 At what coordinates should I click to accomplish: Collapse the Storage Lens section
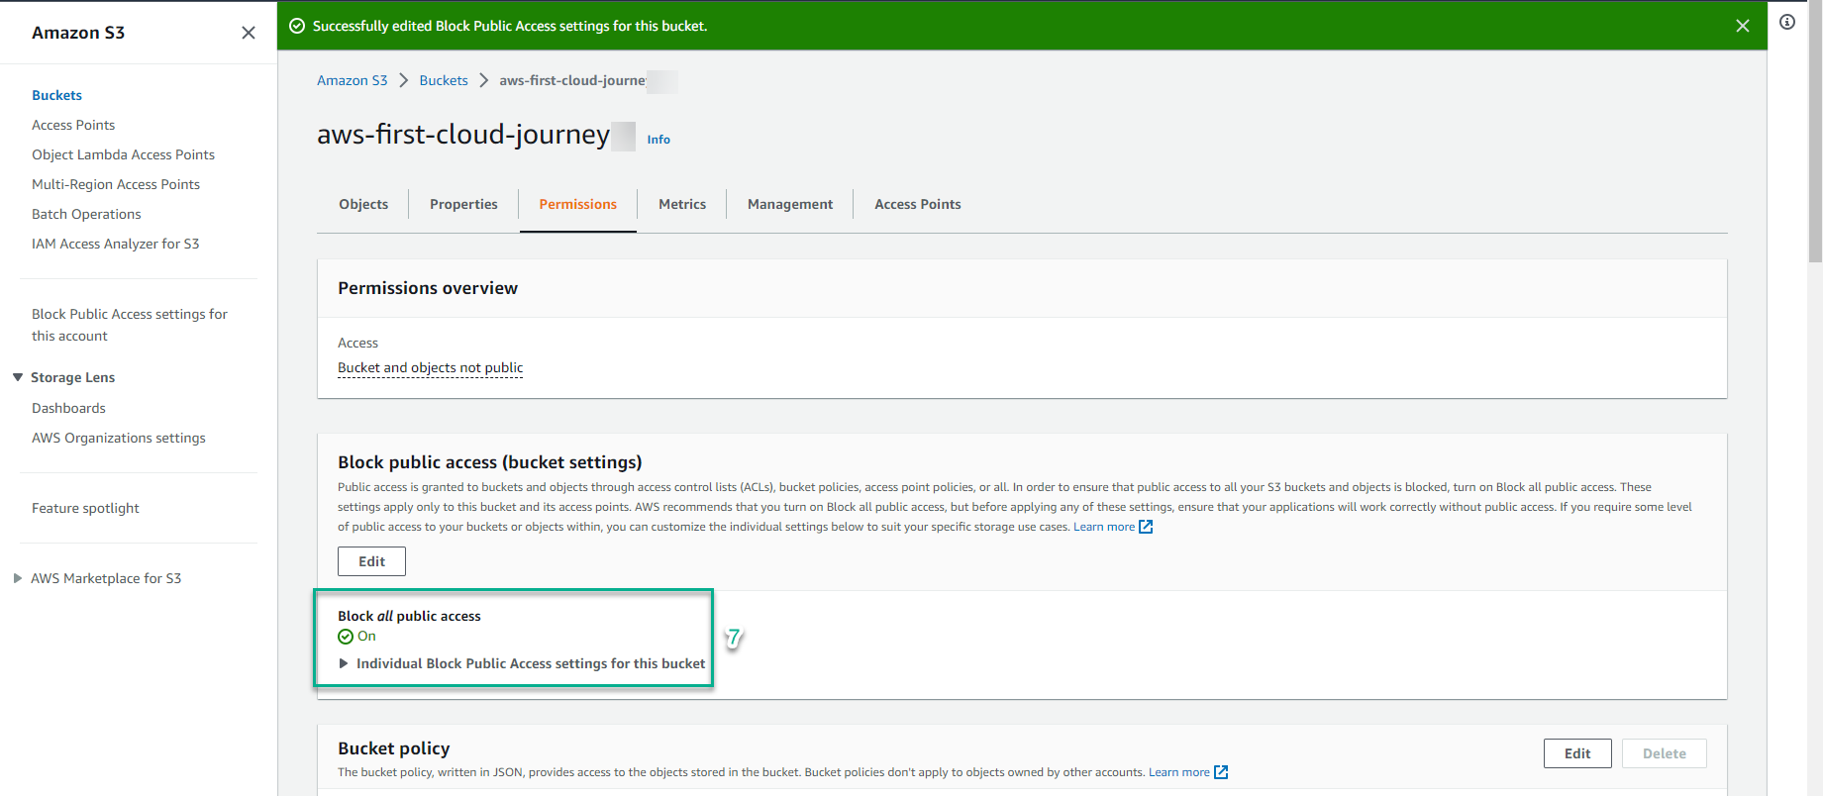[18, 377]
